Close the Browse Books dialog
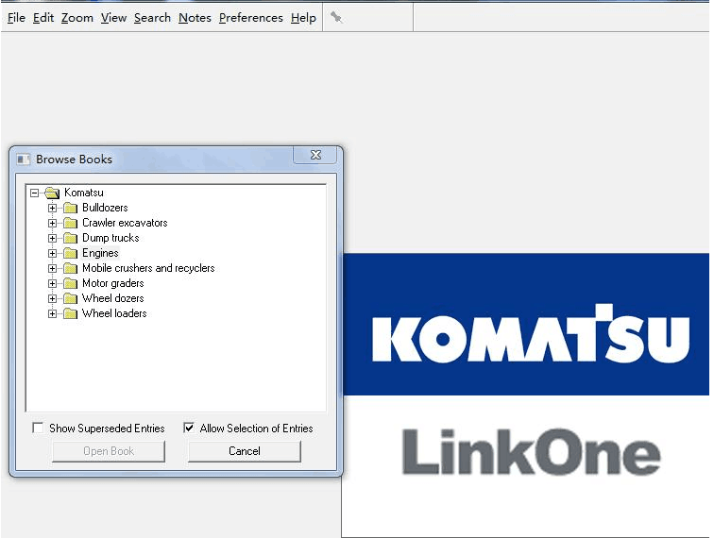714x538 pixels. (x=315, y=155)
